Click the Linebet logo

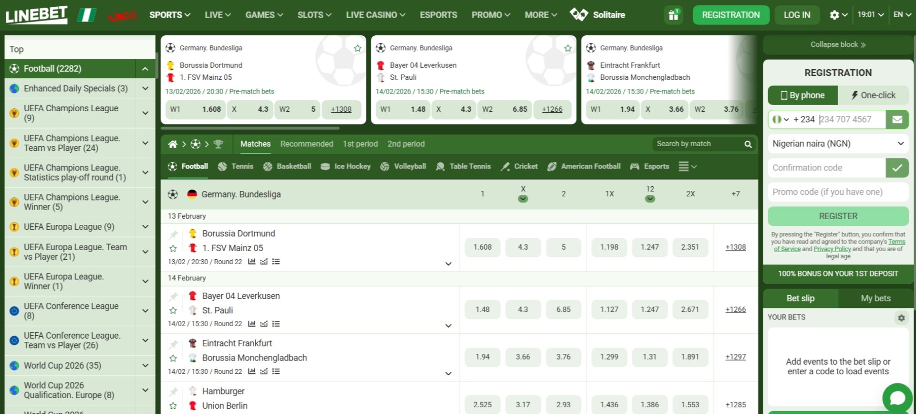tap(37, 15)
